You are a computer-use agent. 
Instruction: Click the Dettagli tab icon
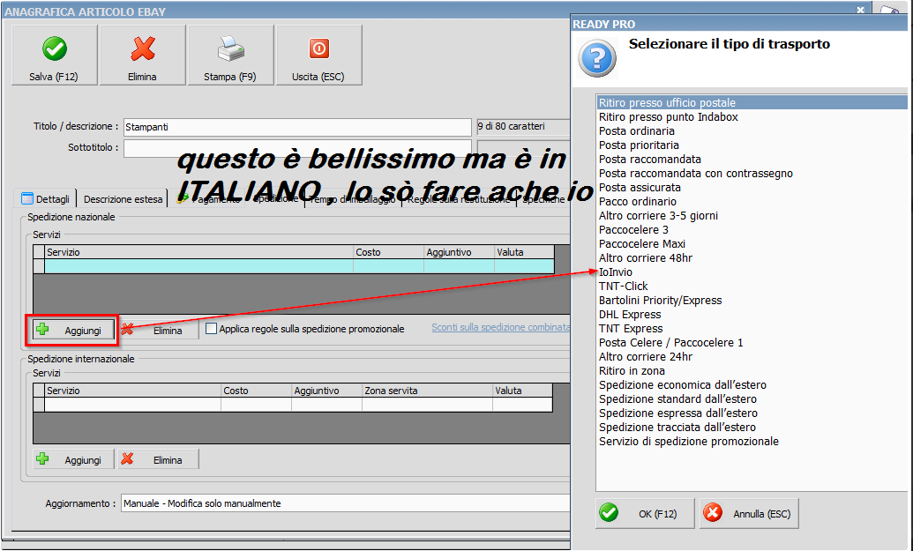(x=26, y=198)
